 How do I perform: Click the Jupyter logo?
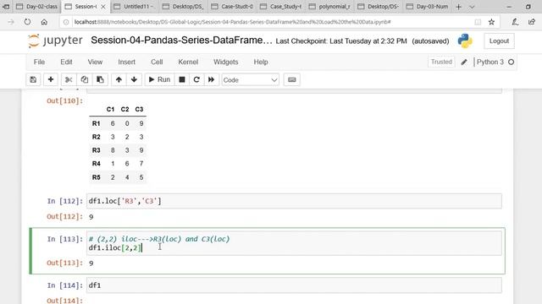[x=55, y=41]
